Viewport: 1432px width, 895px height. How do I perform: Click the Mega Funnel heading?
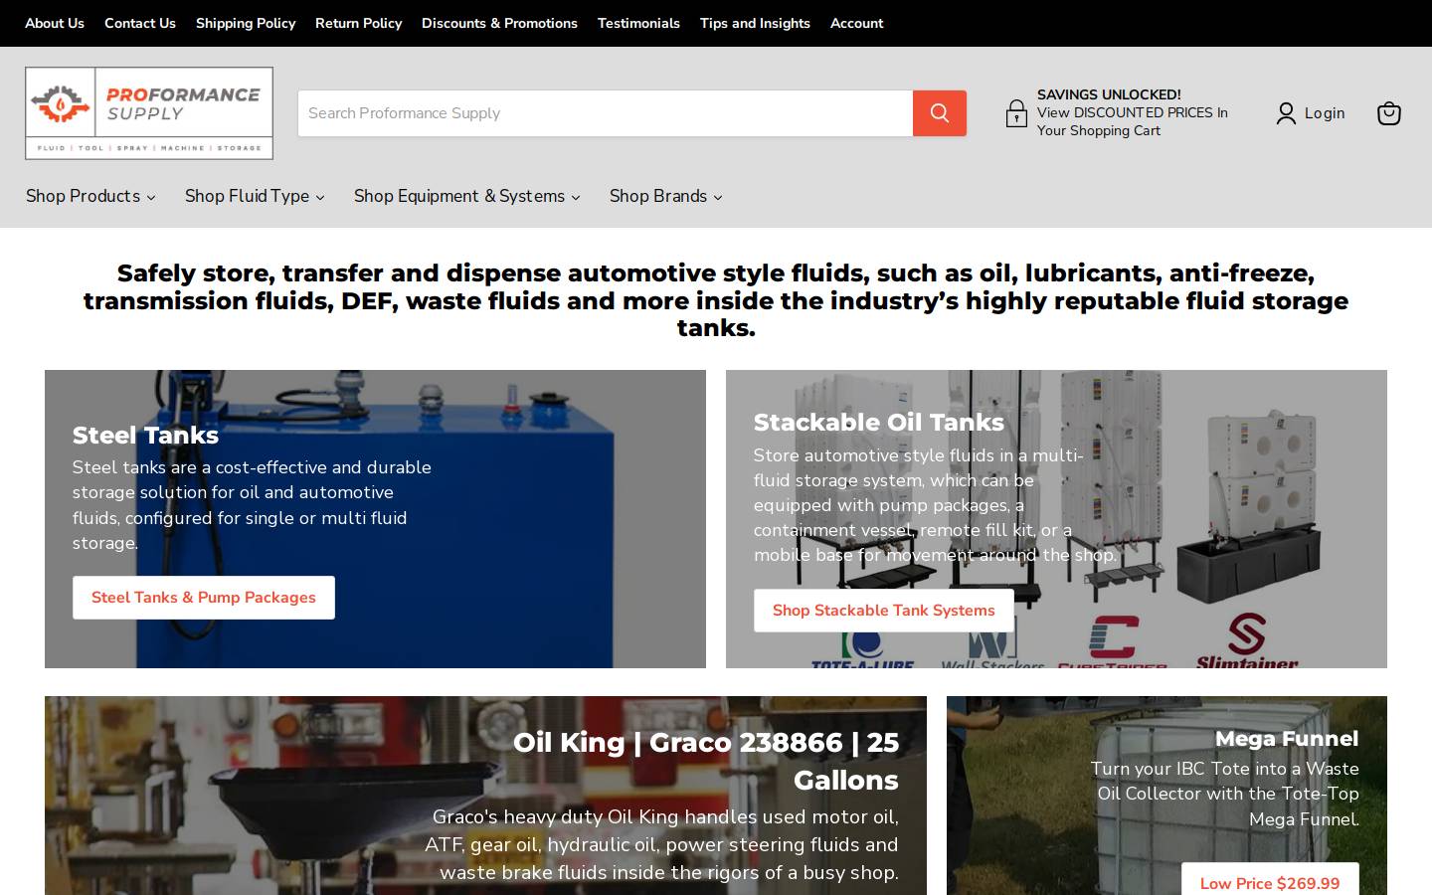tap(1287, 739)
